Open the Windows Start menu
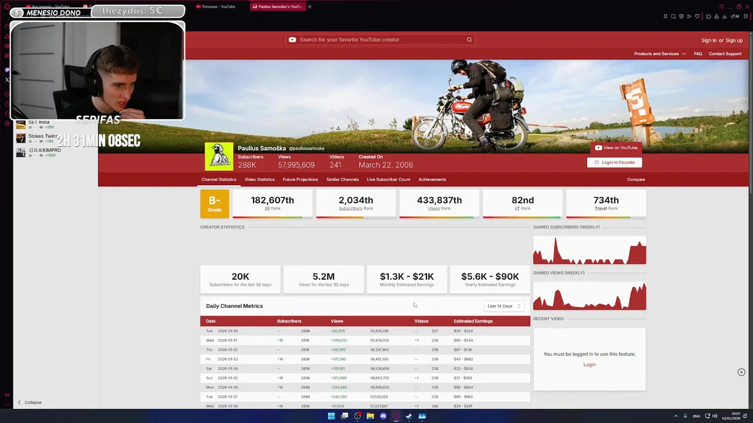This screenshot has height=423, width=753. click(x=331, y=416)
